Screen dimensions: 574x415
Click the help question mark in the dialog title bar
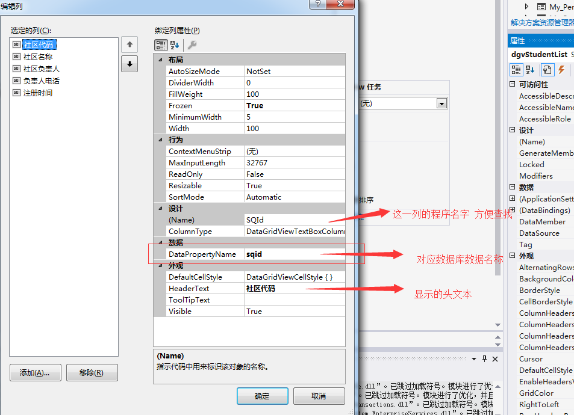click(317, 5)
